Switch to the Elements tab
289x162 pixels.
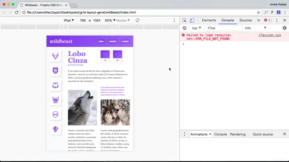pos(209,20)
